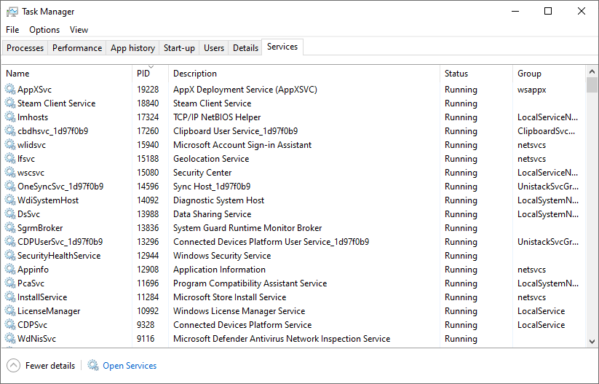The width and height of the screenshot is (599, 384).
Task: Select the Data Sharing Service description
Action: tap(212, 213)
